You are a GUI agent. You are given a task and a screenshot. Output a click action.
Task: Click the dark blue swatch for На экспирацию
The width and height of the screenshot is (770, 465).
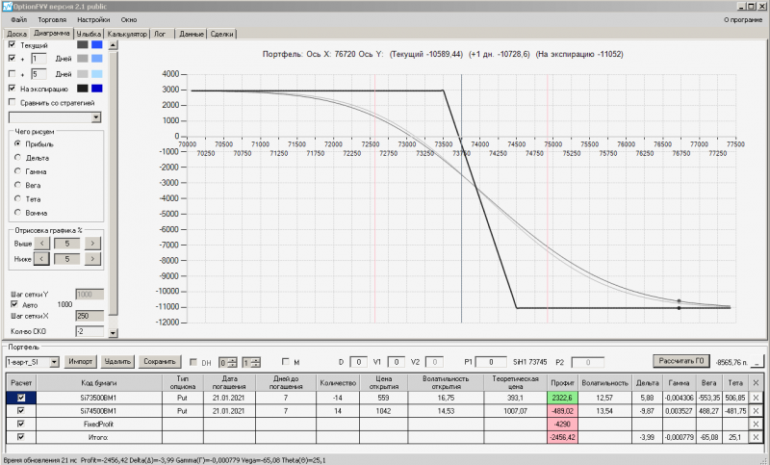pyautogui.click(x=97, y=89)
